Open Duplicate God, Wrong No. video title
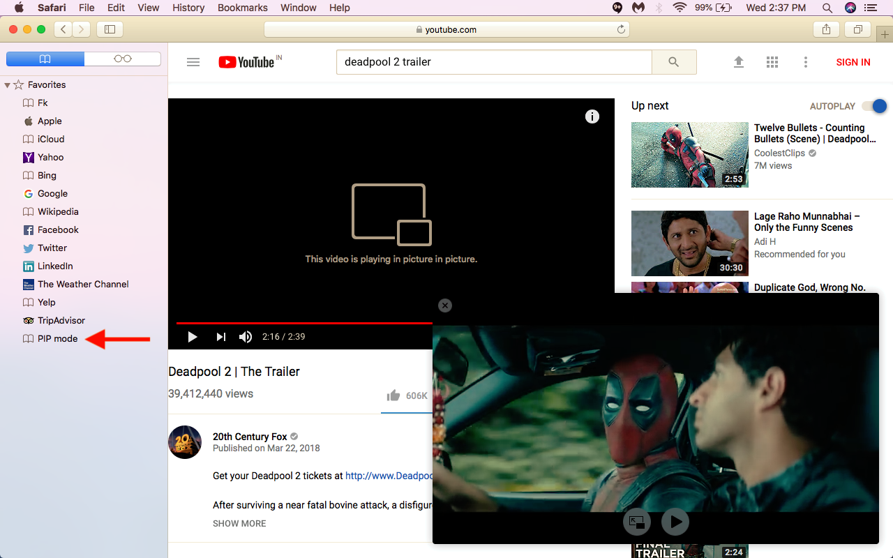This screenshot has height=558, width=893. 810,287
